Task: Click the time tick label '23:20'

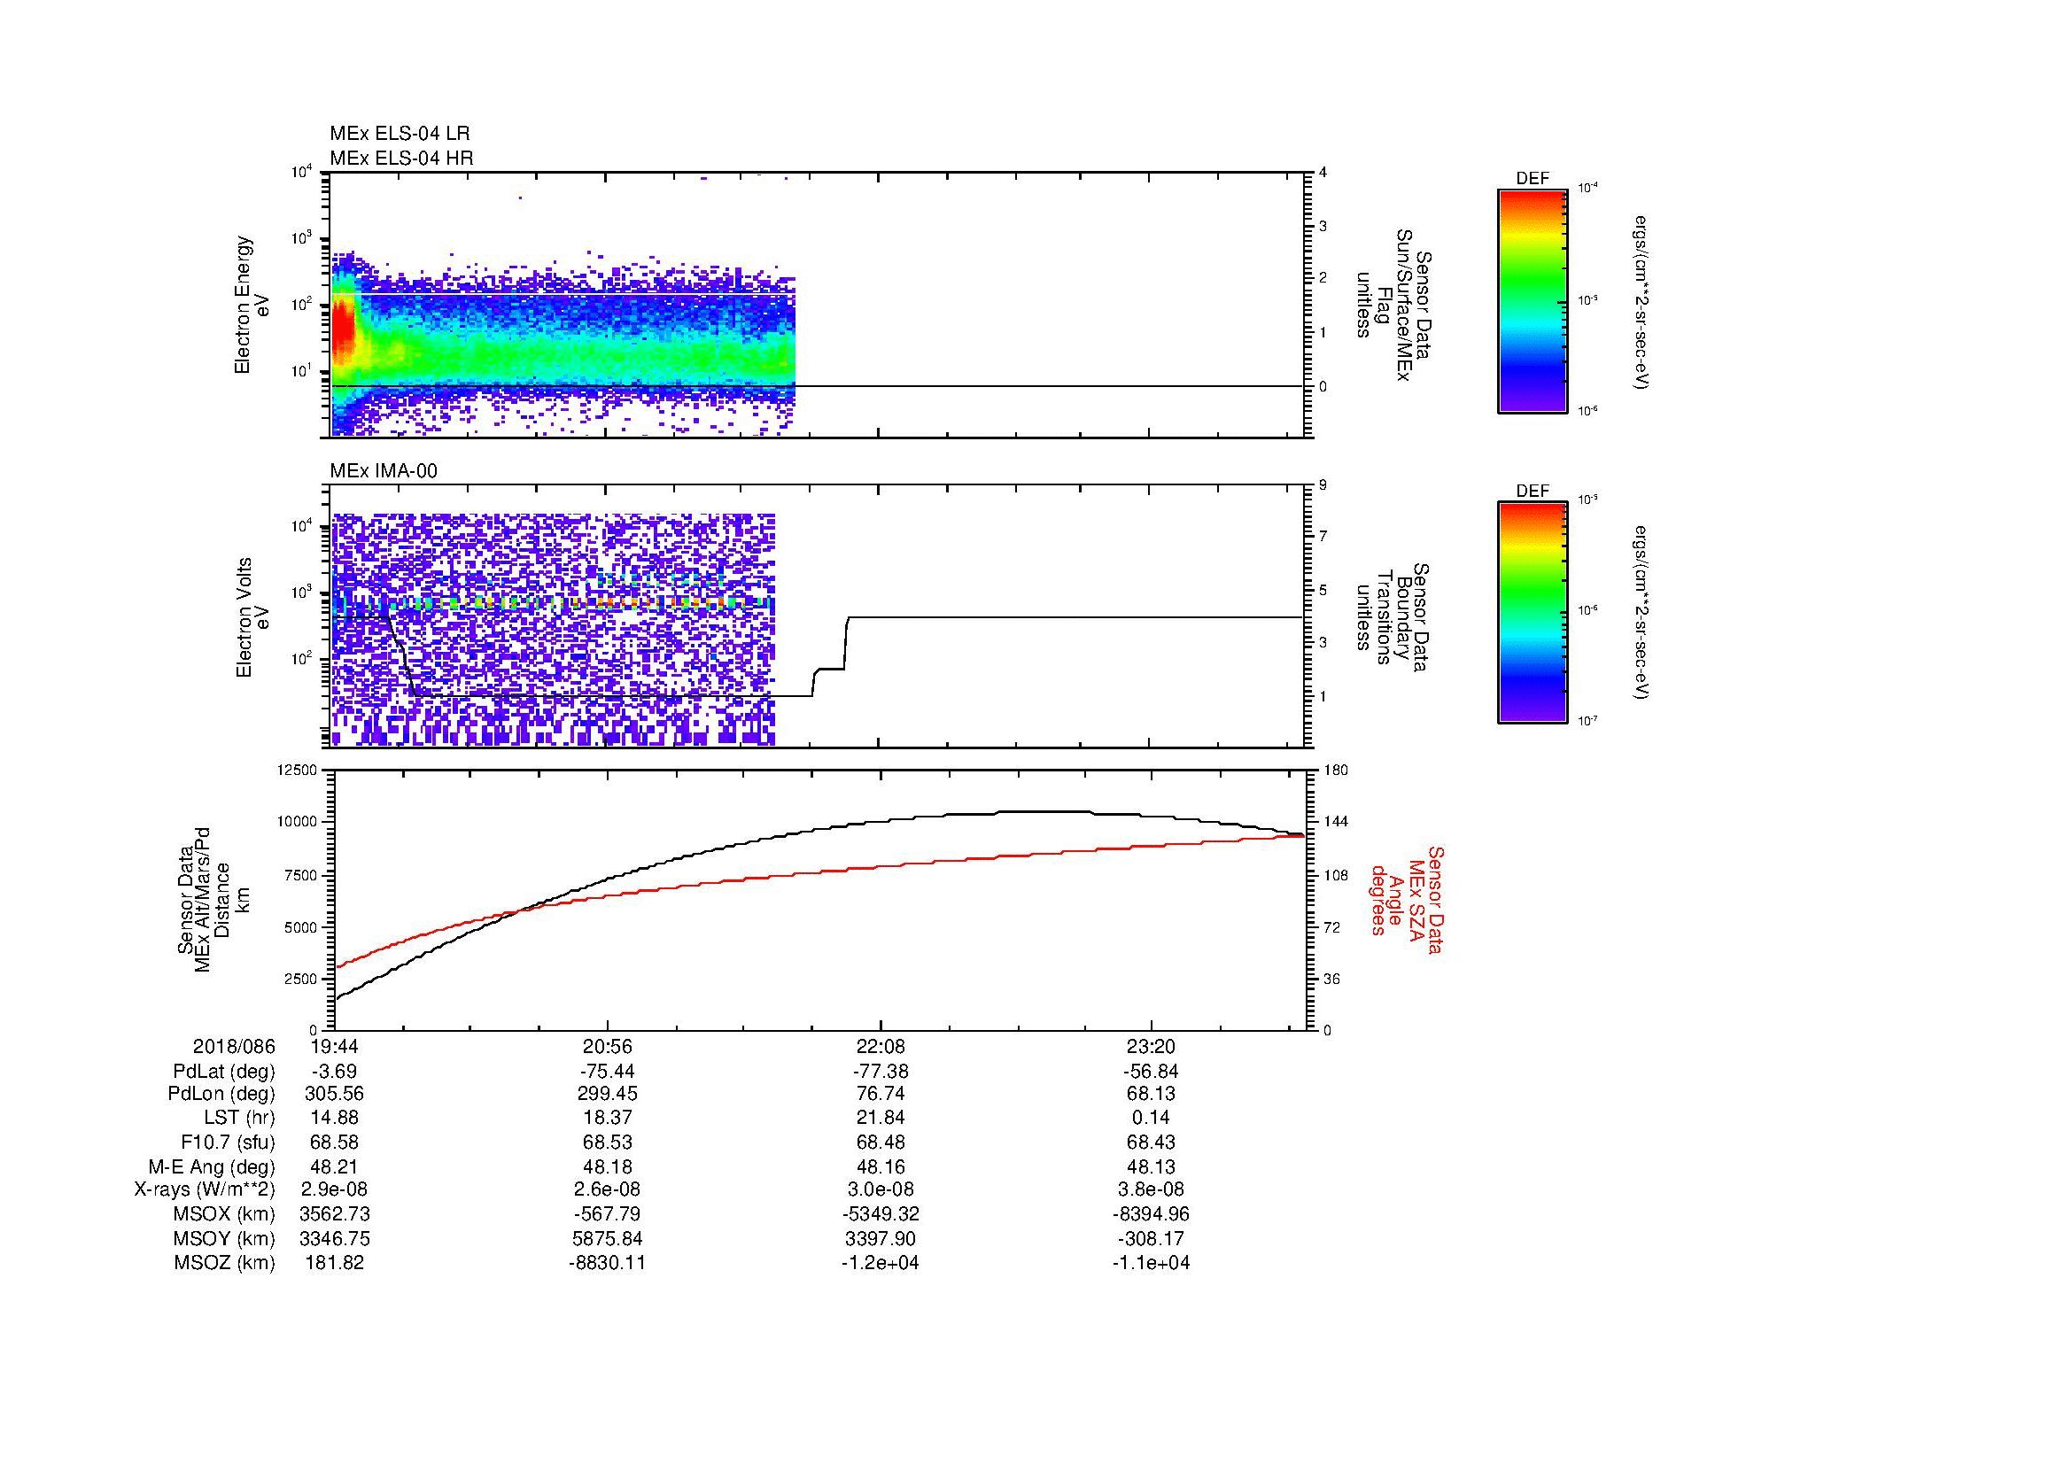Action: (1151, 1046)
